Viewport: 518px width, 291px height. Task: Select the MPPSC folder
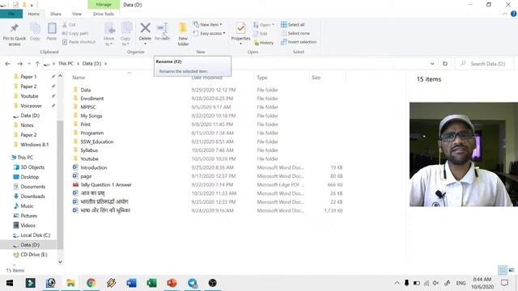click(x=88, y=107)
